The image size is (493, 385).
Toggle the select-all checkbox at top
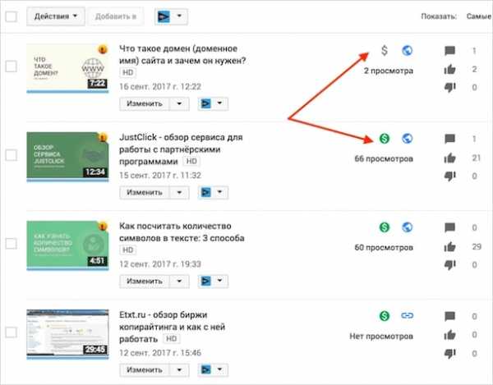tap(12, 16)
